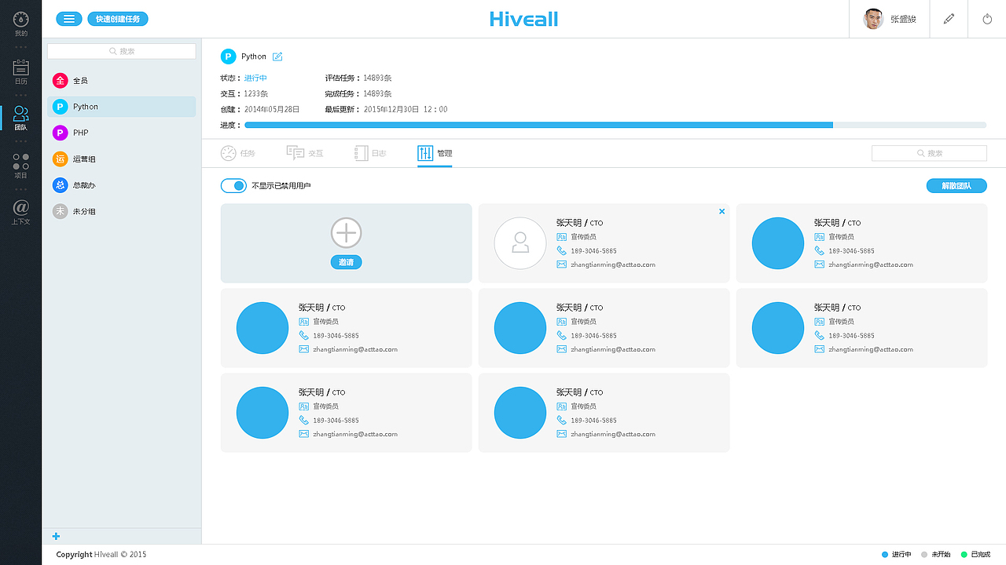Select the 运营组 team
The image size is (1006, 565).
pyautogui.click(x=122, y=159)
